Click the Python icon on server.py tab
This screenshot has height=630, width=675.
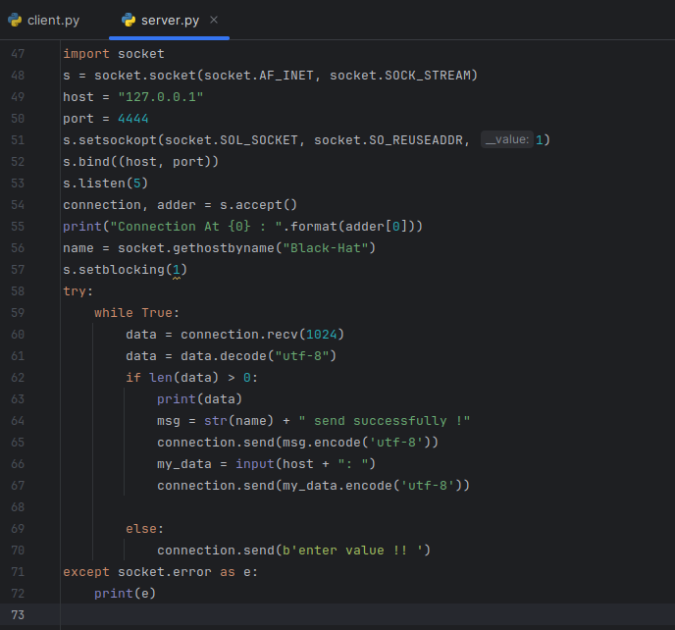[x=129, y=20]
